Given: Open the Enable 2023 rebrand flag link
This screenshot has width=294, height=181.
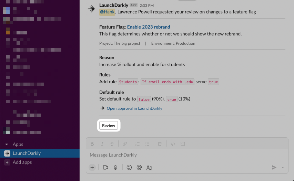Looking at the screenshot, I should coord(149,27).
